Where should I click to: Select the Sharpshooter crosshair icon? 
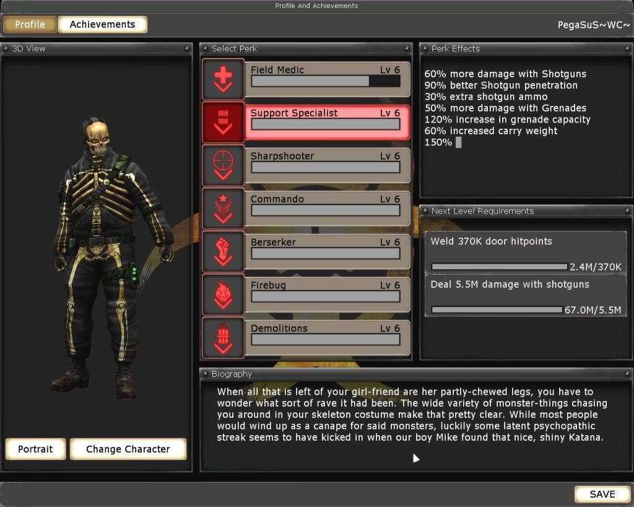click(222, 166)
